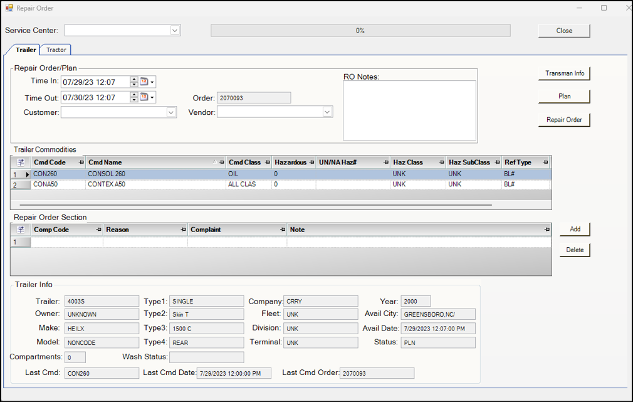633x402 pixels.
Task: Pin the Haz Class column
Action: pos(441,162)
